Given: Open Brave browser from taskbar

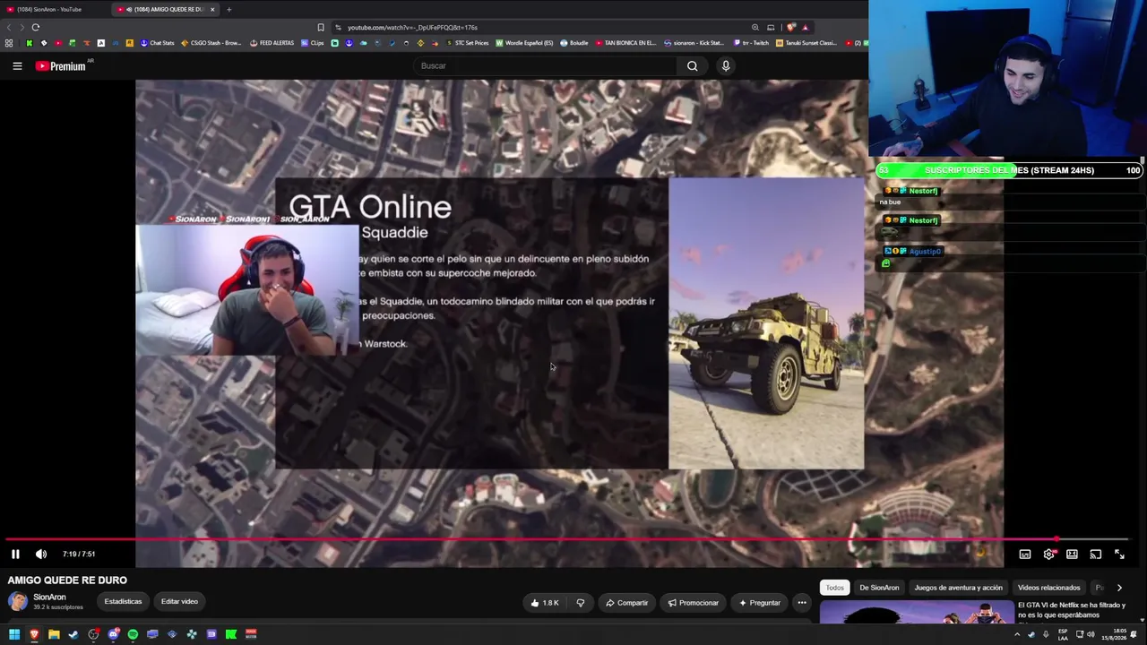Looking at the screenshot, I should (x=34, y=634).
